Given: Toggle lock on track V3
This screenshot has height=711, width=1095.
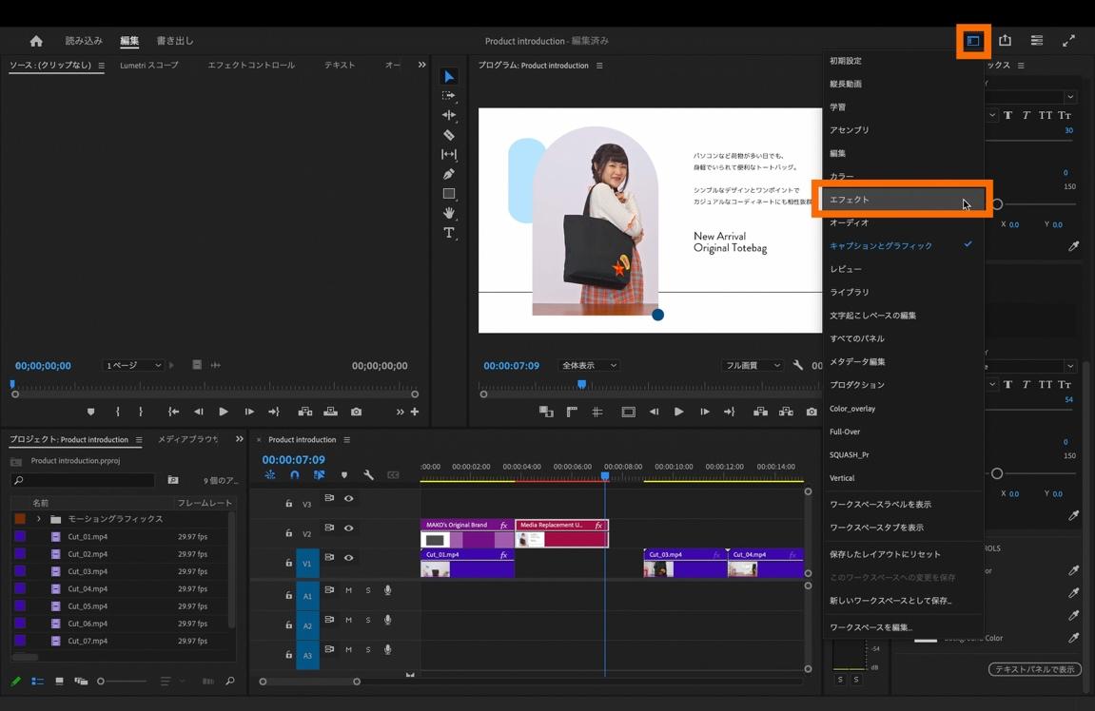Looking at the screenshot, I should pyautogui.click(x=289, y=504).
